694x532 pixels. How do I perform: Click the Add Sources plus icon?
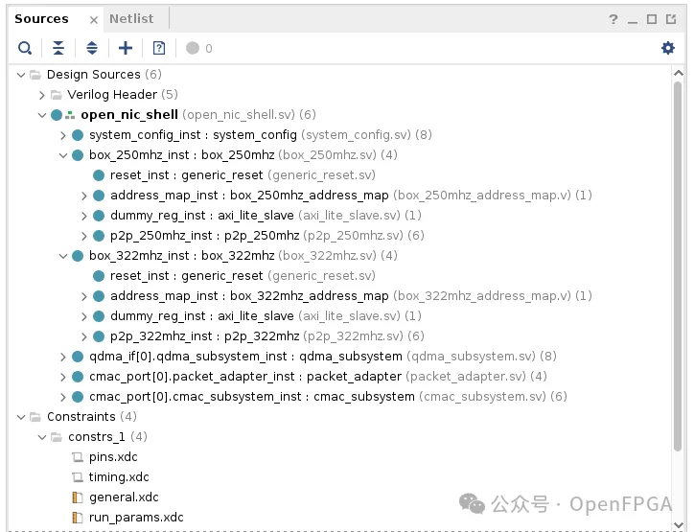pyautogui.click(x=126, y=48)
